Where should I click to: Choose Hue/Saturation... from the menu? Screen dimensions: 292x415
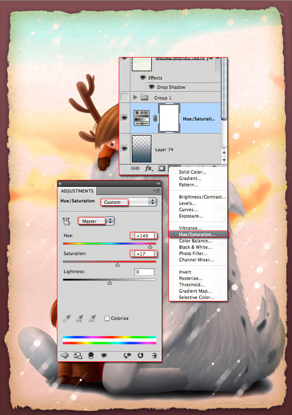click(198, 234)
